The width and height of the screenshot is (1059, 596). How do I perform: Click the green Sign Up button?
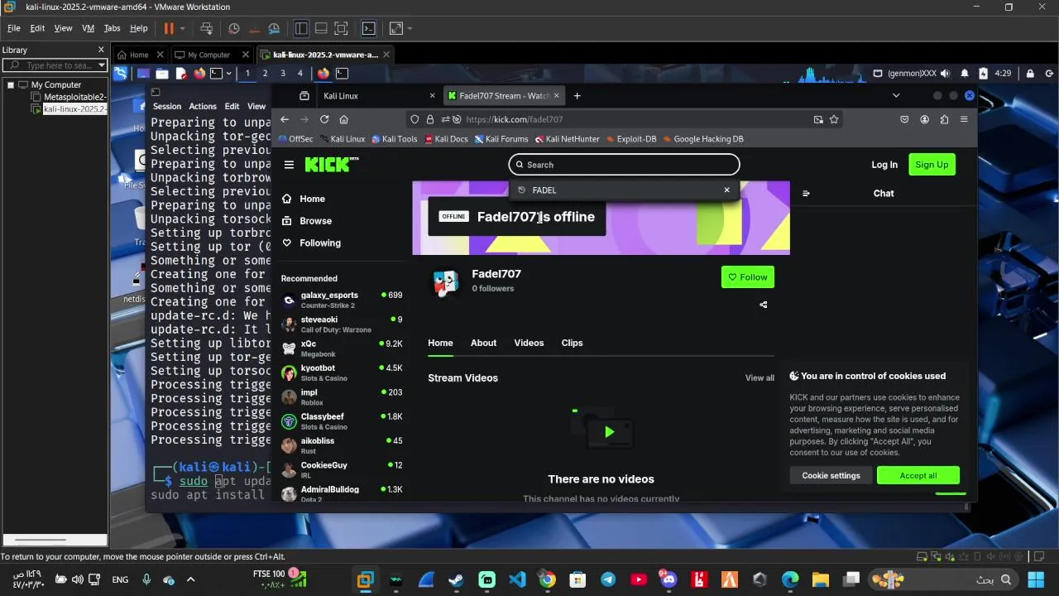932,165
